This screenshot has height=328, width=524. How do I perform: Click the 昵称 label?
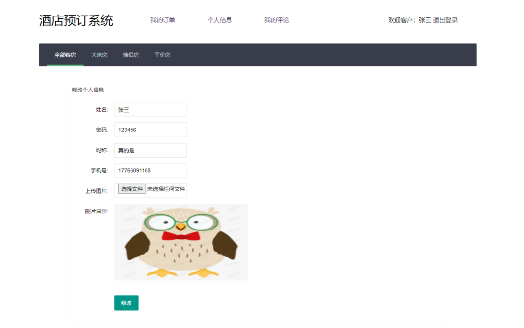101,150
